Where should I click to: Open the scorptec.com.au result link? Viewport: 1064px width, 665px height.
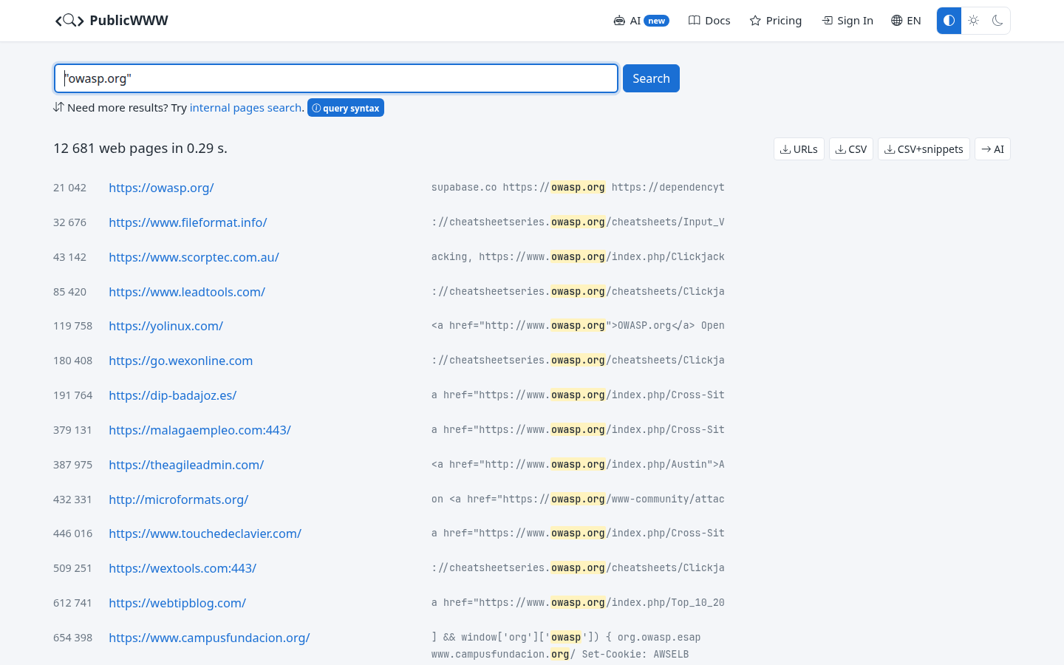(194, 257)
